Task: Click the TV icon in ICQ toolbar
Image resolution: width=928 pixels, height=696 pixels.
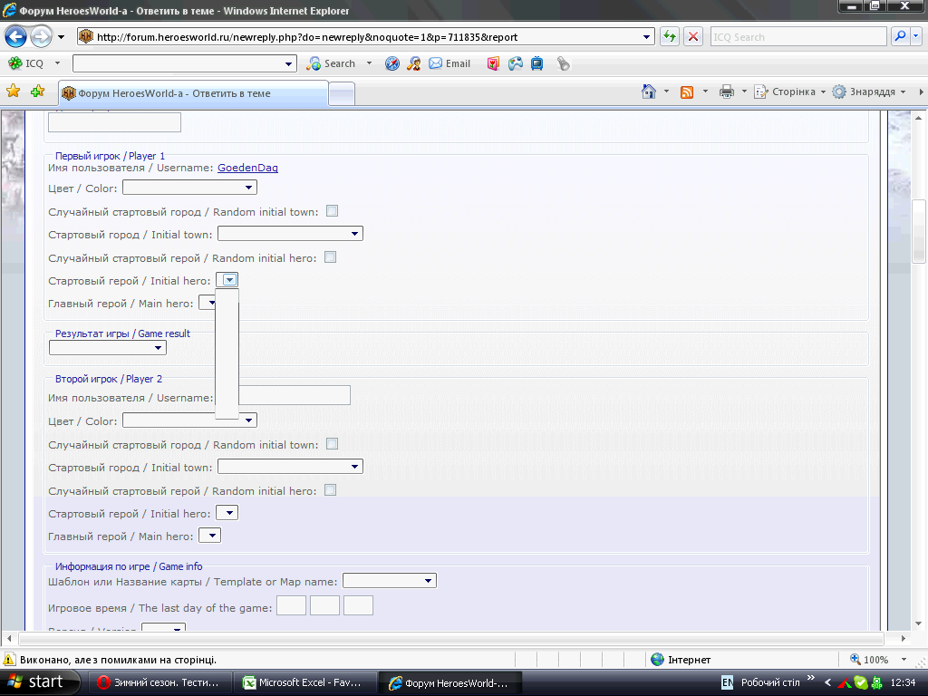Action: point(536,63)
